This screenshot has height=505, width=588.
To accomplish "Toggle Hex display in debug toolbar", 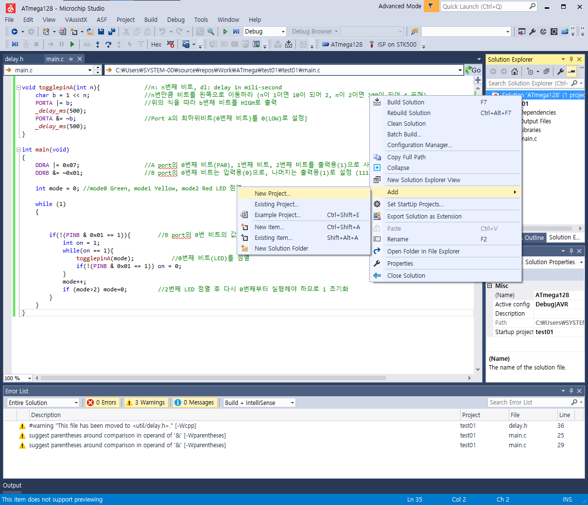I will coord(156,44).
